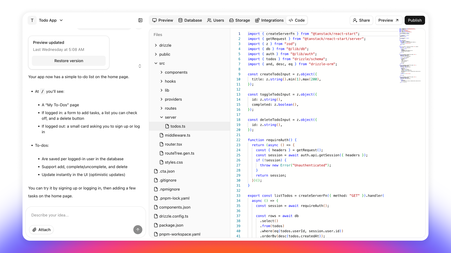Expand the drizzle folder

165,45
